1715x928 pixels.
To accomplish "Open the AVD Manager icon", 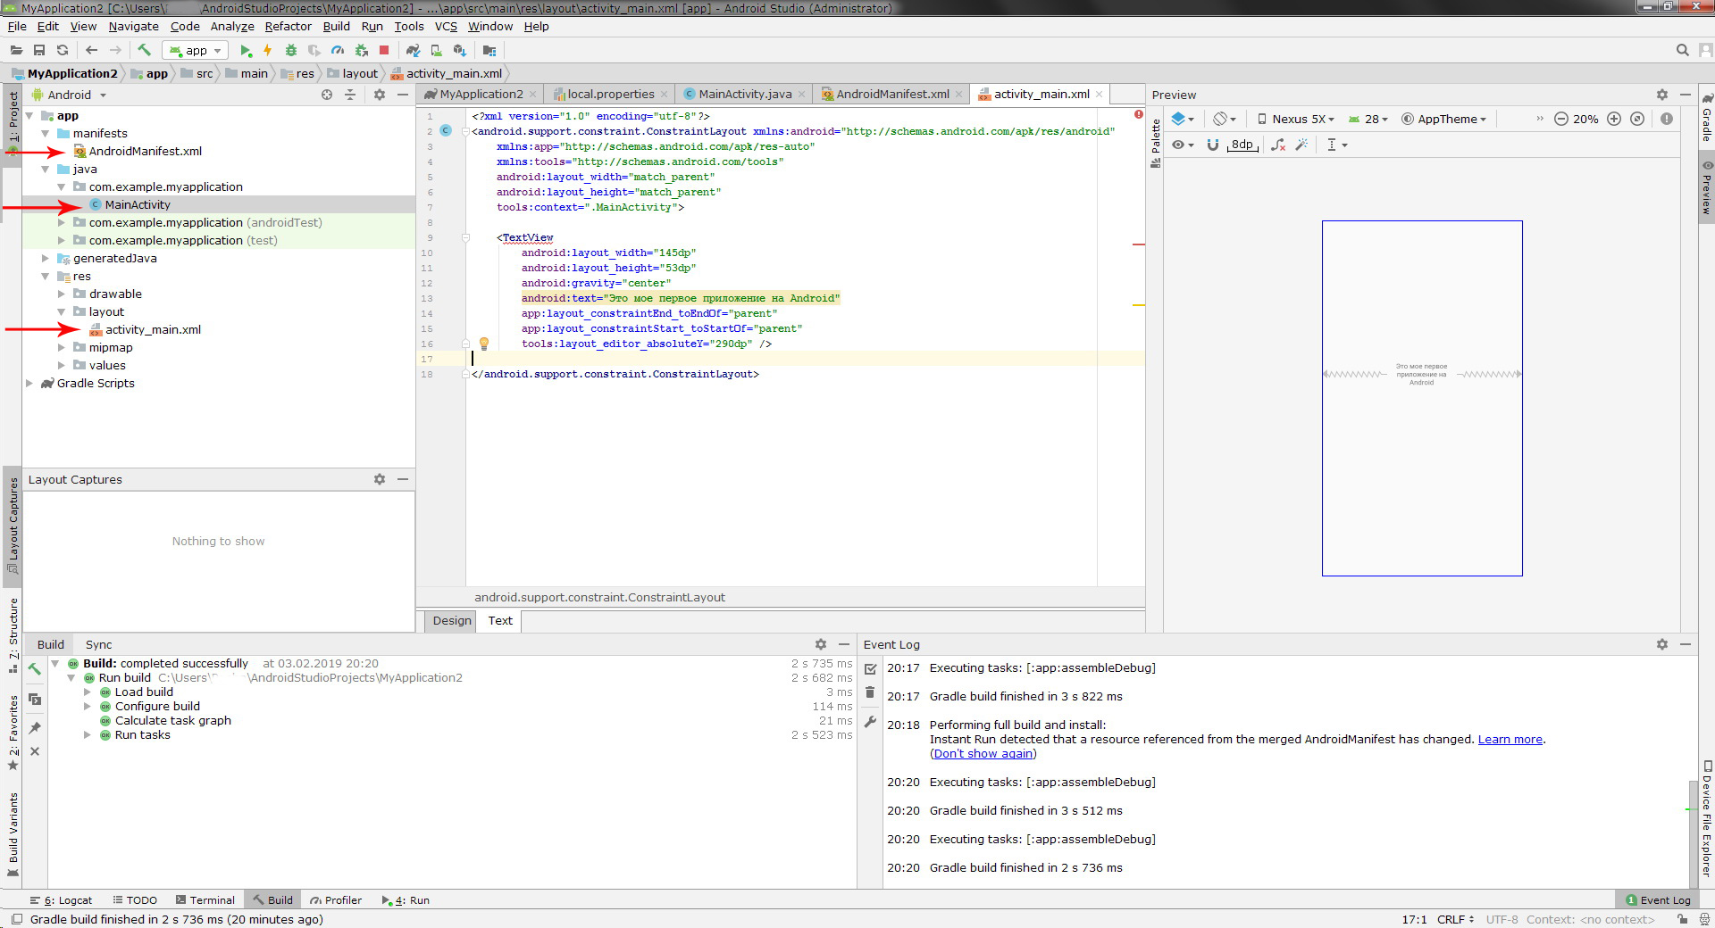I will (436, 51).
